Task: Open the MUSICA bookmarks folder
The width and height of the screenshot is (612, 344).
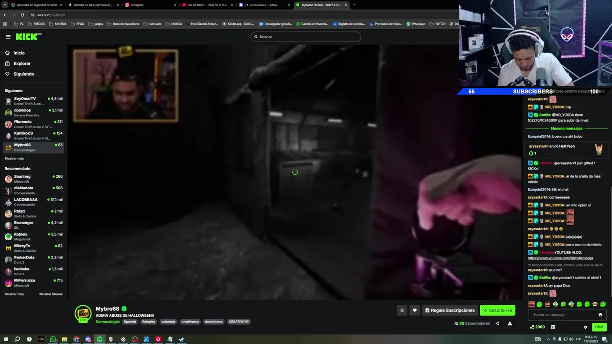Action: click(x=174, y=24)
